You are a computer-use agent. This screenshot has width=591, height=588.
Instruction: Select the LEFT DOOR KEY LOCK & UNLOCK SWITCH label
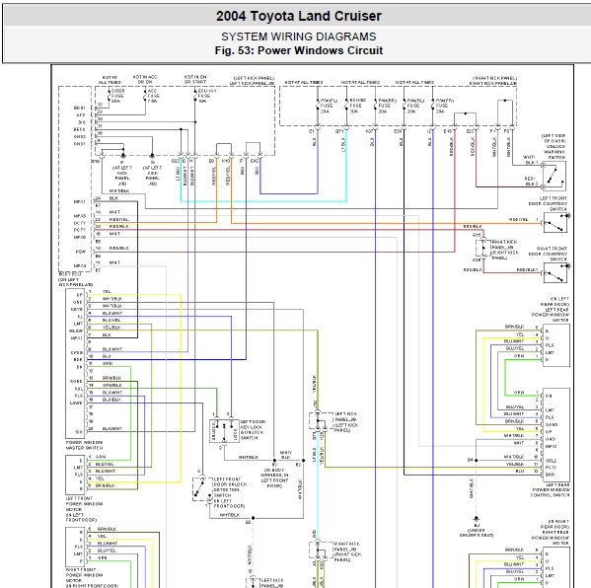click(x=253, y=430)
